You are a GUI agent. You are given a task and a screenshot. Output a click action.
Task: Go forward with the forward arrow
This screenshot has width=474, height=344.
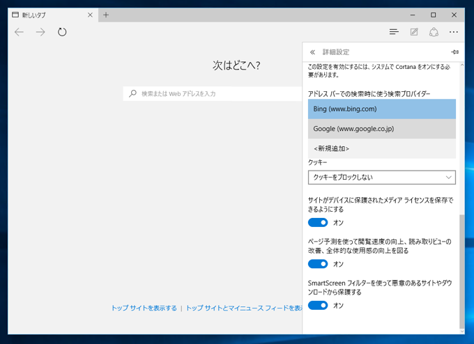(x=40, y=32)
